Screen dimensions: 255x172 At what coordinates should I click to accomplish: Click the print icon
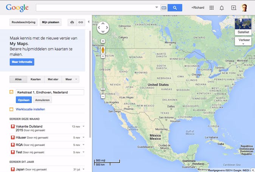click(72, 22)
